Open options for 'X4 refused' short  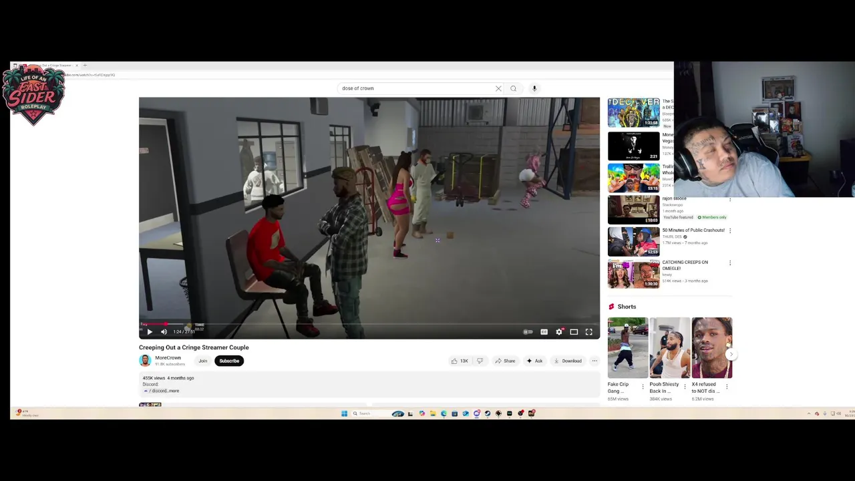pyautogui.click(x=727, y=386)
